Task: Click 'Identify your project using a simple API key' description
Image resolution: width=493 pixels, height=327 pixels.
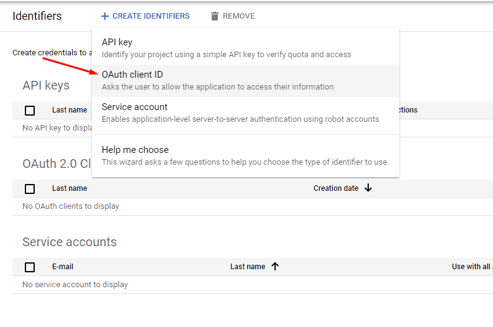Action: point(227,55)
